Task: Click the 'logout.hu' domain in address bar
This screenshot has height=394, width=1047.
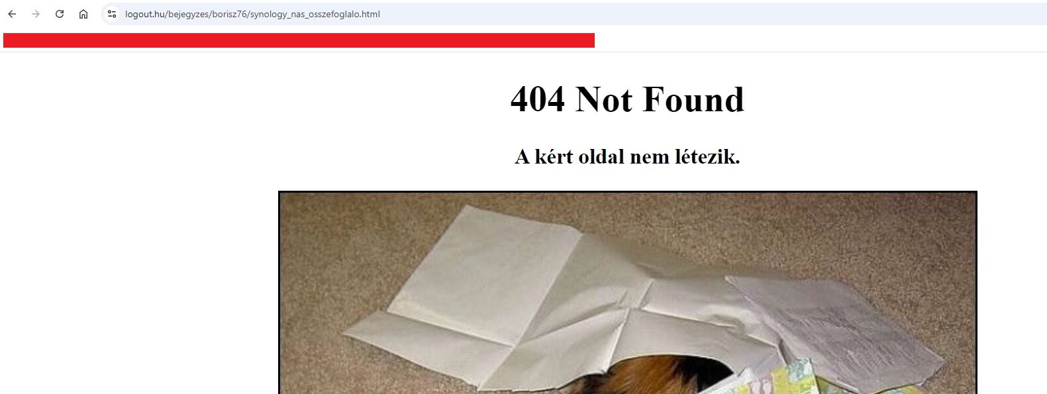Action: [144, 14]
